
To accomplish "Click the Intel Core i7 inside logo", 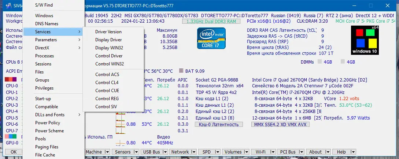I will [211, 38].
